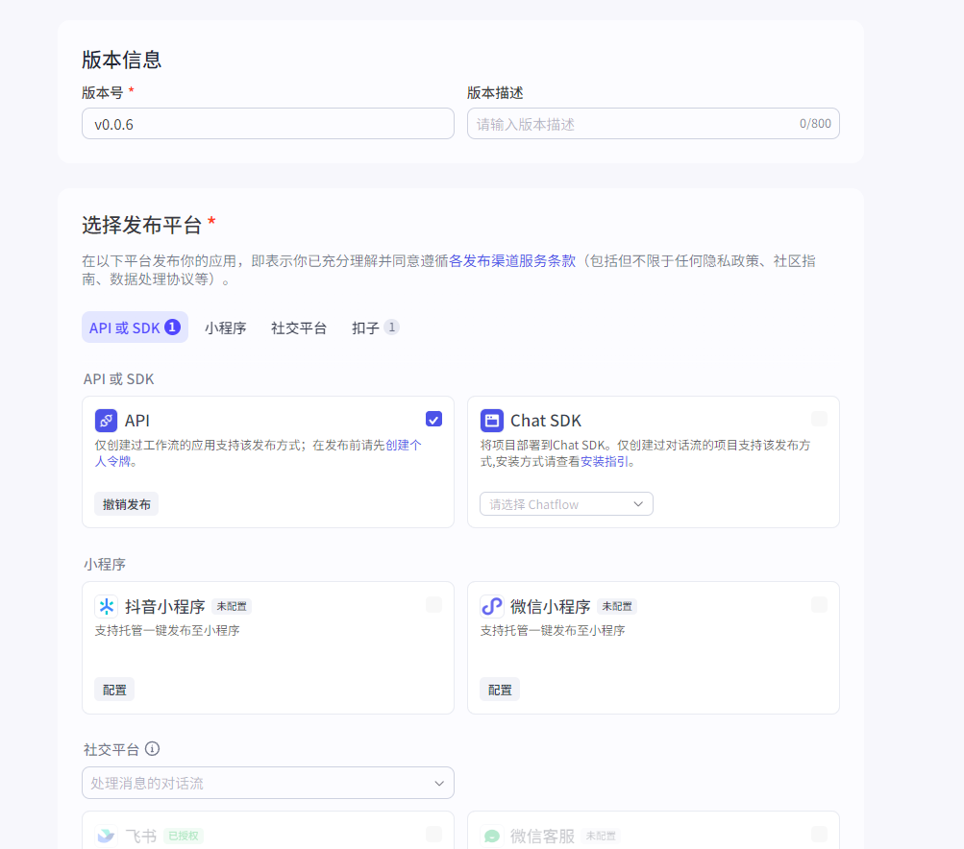Switch to the 小程序 tab
This screenshot has width=964, height=849.
click(226, 328)
